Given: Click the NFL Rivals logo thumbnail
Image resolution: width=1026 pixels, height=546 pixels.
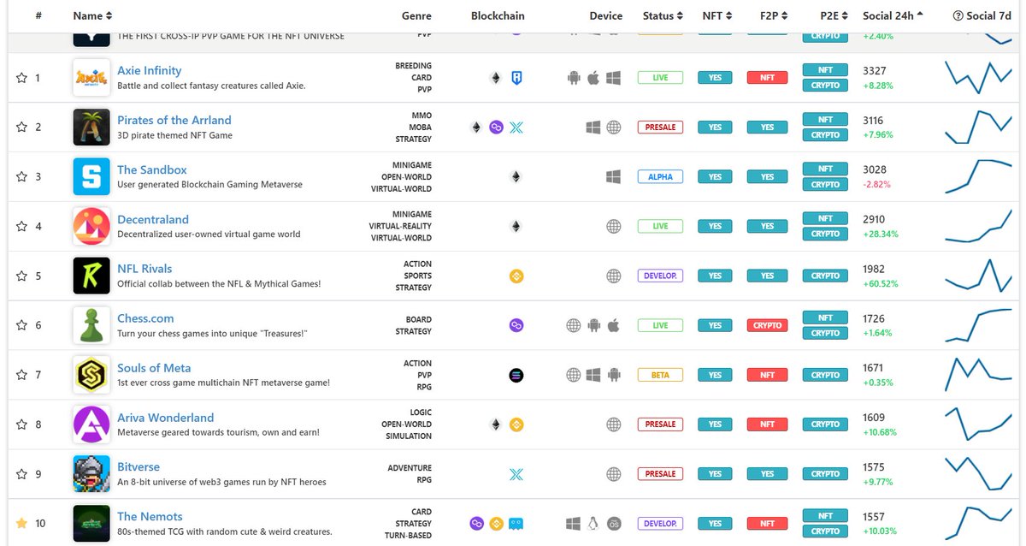Looking at the screenshot, I should (91, 276).
